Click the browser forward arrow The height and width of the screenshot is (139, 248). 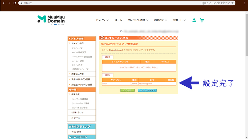click(x=9, y=3)
